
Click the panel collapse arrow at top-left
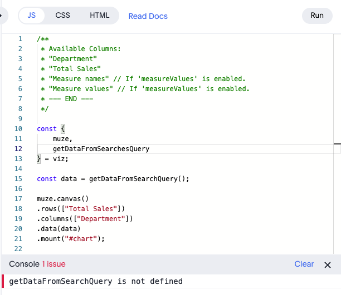3,16
